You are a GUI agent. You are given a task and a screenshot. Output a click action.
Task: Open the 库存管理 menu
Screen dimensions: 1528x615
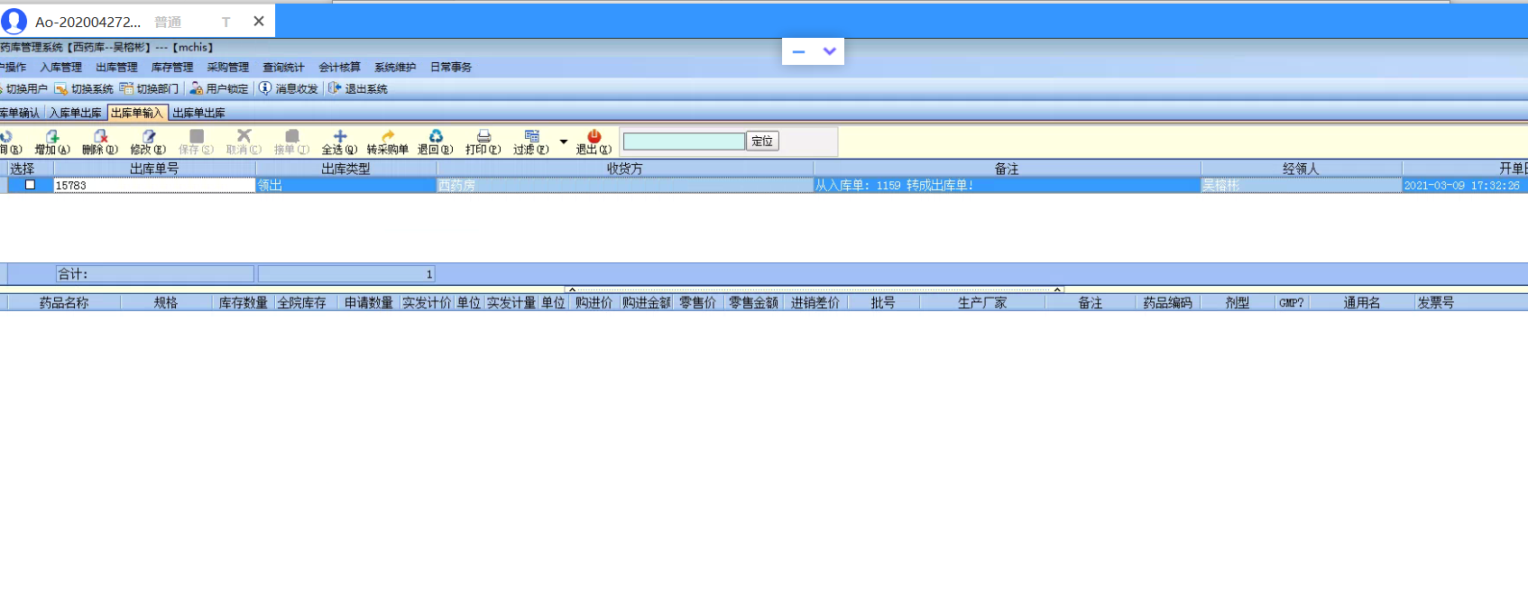coord(172,67)
